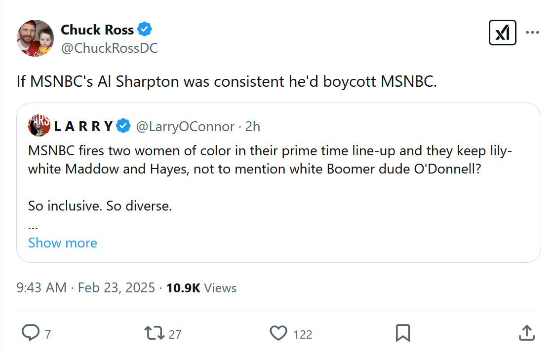Like the tweet with the heart icon
This screenshot has height=351, width=554.
(x=278, y=333)
